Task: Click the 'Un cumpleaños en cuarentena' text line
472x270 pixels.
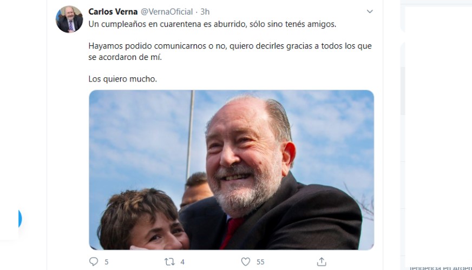Action: point(212,24)
